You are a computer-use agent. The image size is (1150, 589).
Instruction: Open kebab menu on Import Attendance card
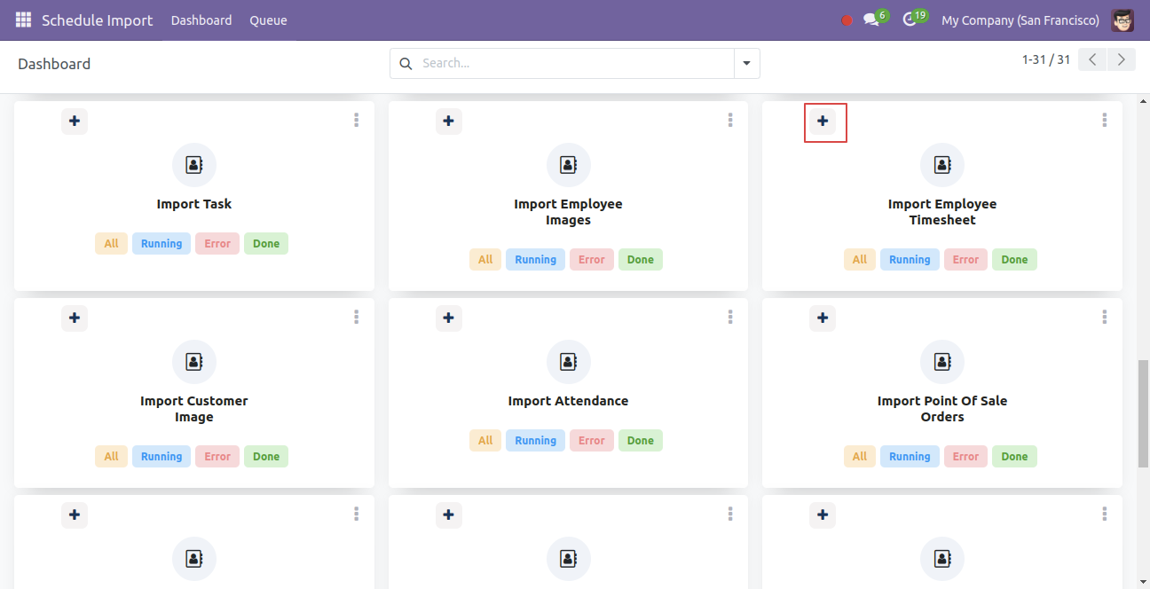[730, 318]
